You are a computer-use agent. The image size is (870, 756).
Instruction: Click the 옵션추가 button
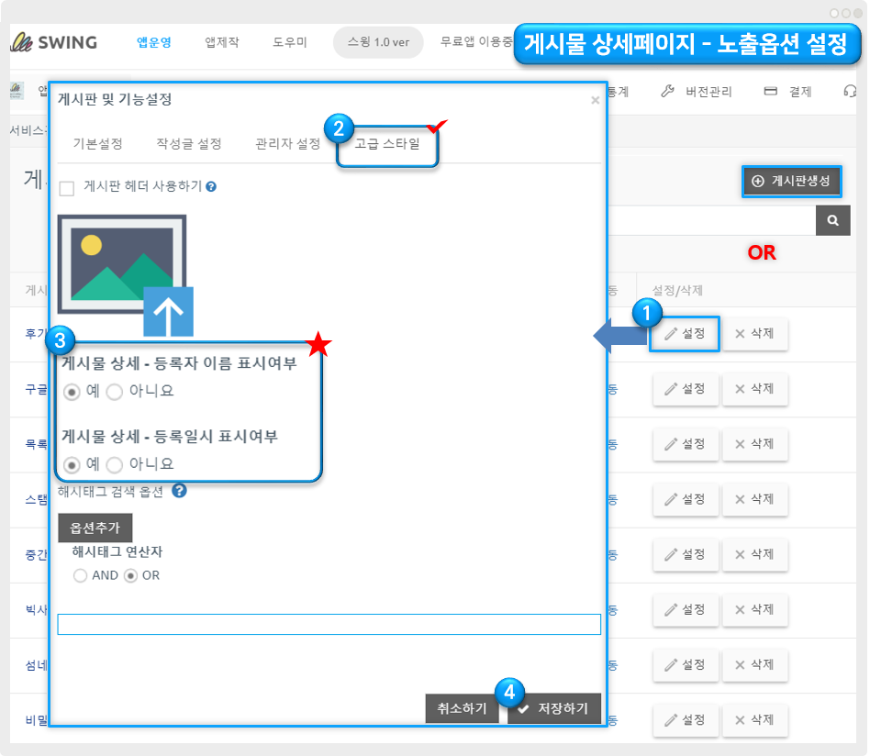point(95,528)
